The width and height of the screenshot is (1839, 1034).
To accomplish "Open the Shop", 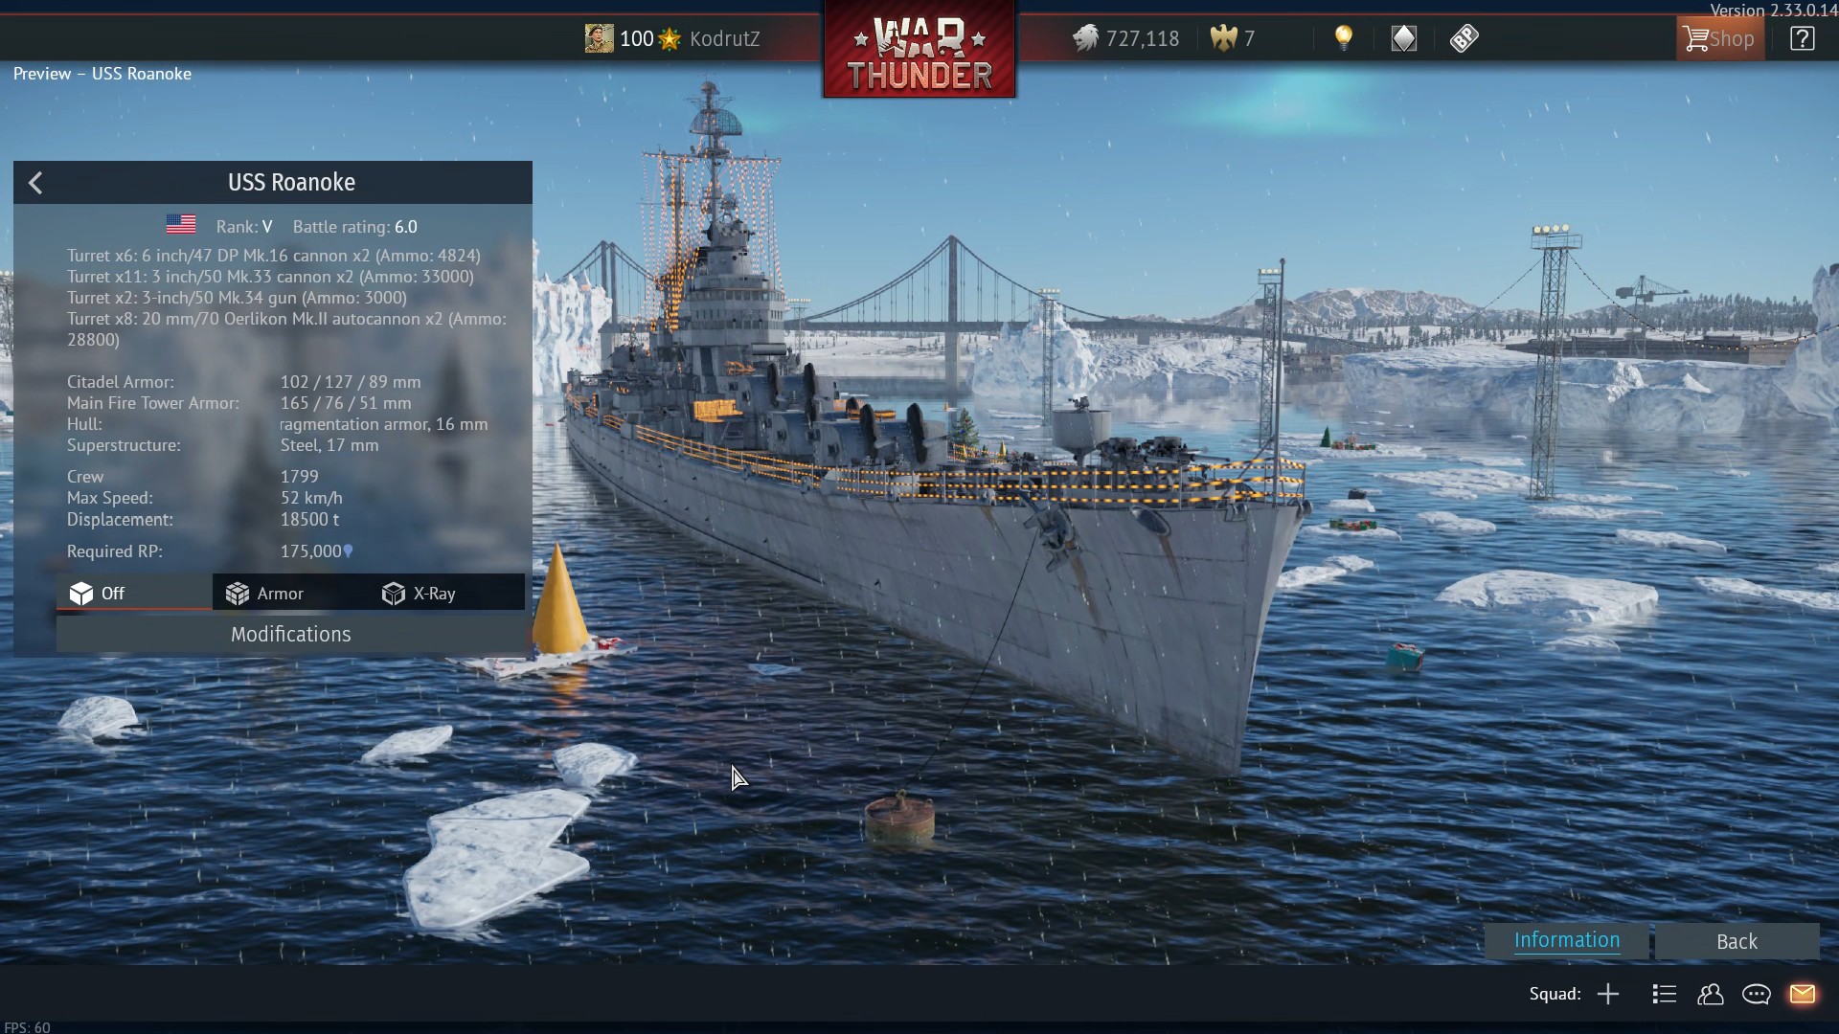I will tap(1720, 38).
